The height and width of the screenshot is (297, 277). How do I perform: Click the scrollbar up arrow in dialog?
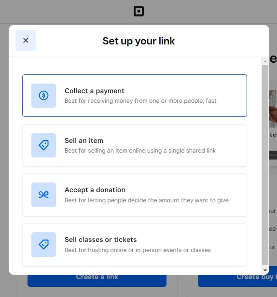point(265,61)
